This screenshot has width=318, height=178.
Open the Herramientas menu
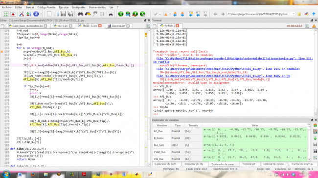(x=97, y=7)
